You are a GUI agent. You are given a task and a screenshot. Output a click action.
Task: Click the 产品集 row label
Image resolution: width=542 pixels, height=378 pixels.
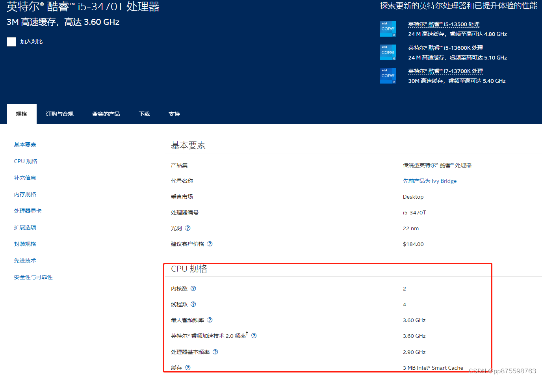click(179, 165)
